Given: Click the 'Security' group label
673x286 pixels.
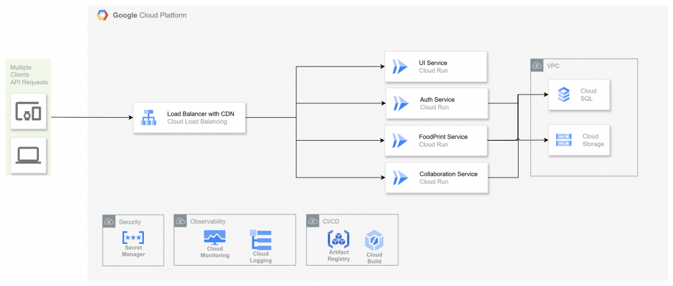Looking at the screenshot, I should pos(129,222).
